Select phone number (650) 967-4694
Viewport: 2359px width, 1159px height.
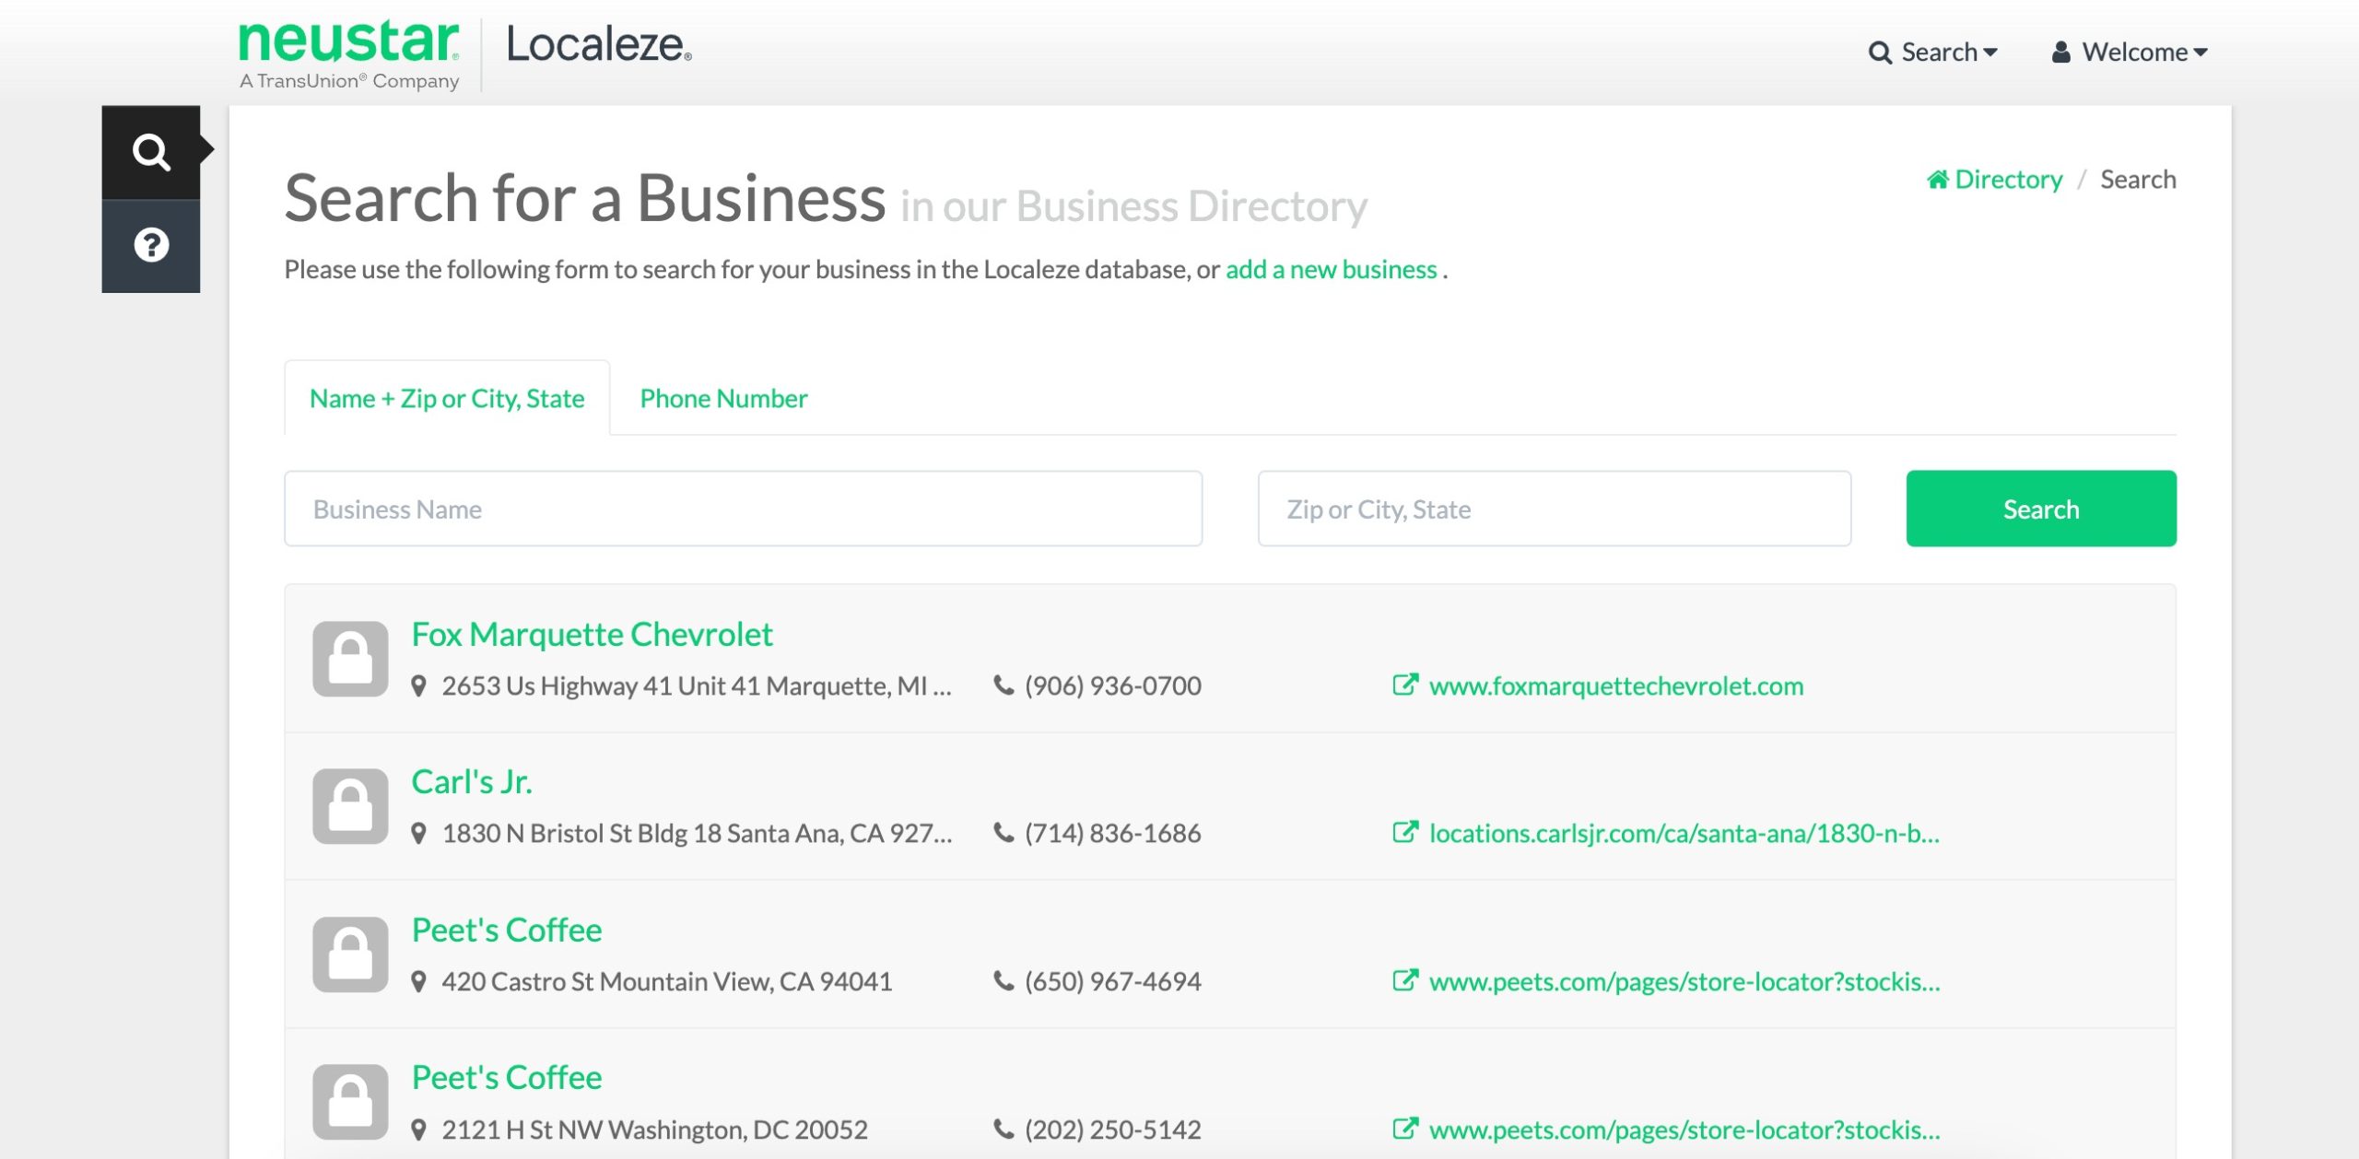pos(1113,981)
